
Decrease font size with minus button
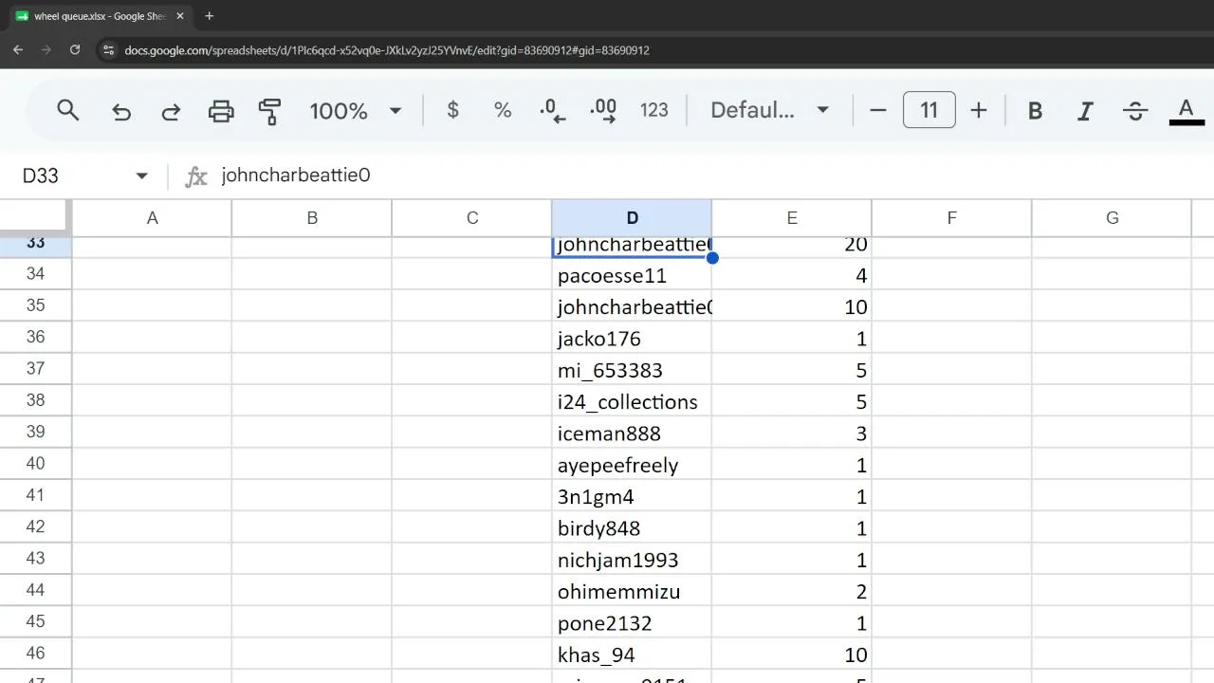[x=878, y=110]
